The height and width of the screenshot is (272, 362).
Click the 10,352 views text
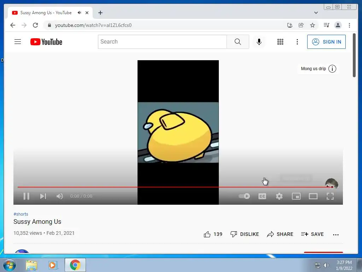pyautogui.click(x=28, y=233)
